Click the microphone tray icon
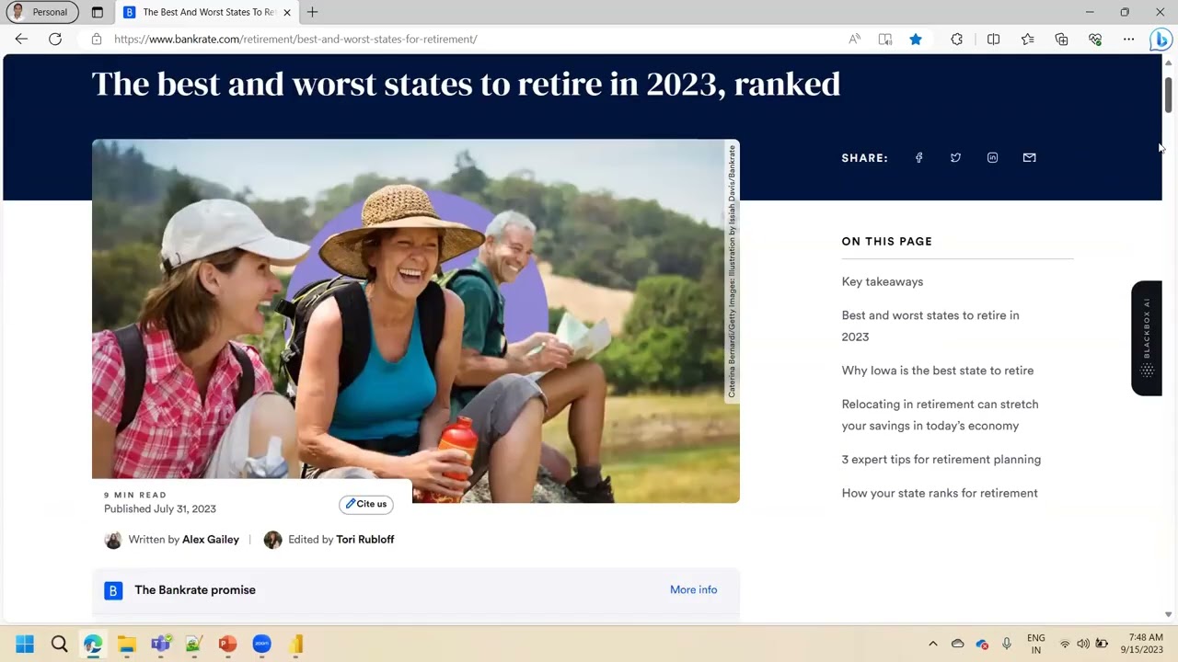Screen dimensions: 1178x662 1007,644
